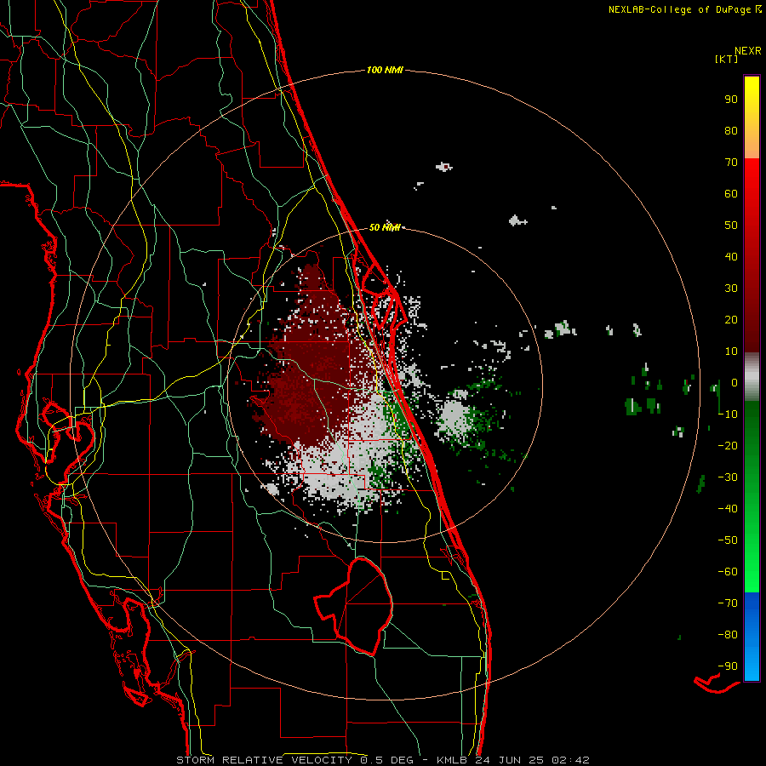Select the positive 90 knot scale label

731,100
